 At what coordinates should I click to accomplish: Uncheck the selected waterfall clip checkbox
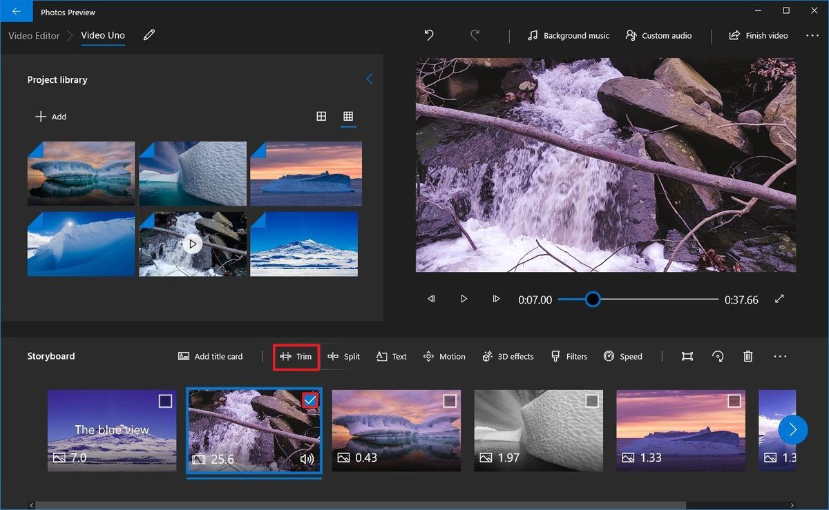310,400
